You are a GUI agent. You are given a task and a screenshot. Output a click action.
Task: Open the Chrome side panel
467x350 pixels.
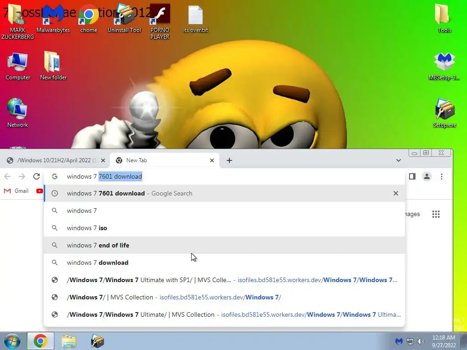pyautogui.click(x=412, y=176)
